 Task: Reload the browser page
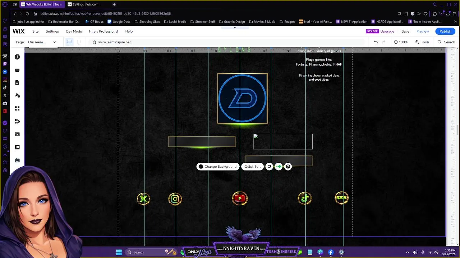pos(27,14)
